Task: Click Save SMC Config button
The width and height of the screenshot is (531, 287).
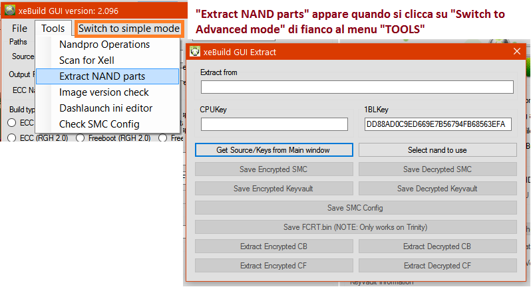Action: pyautogui.click(x=355, y=207)
